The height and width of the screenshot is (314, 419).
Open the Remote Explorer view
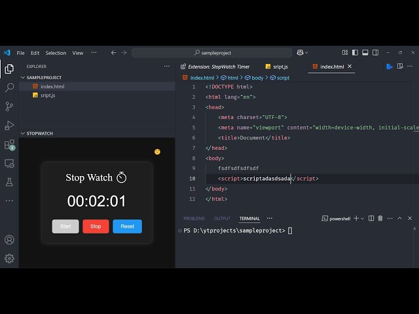[x=9, y=163]
